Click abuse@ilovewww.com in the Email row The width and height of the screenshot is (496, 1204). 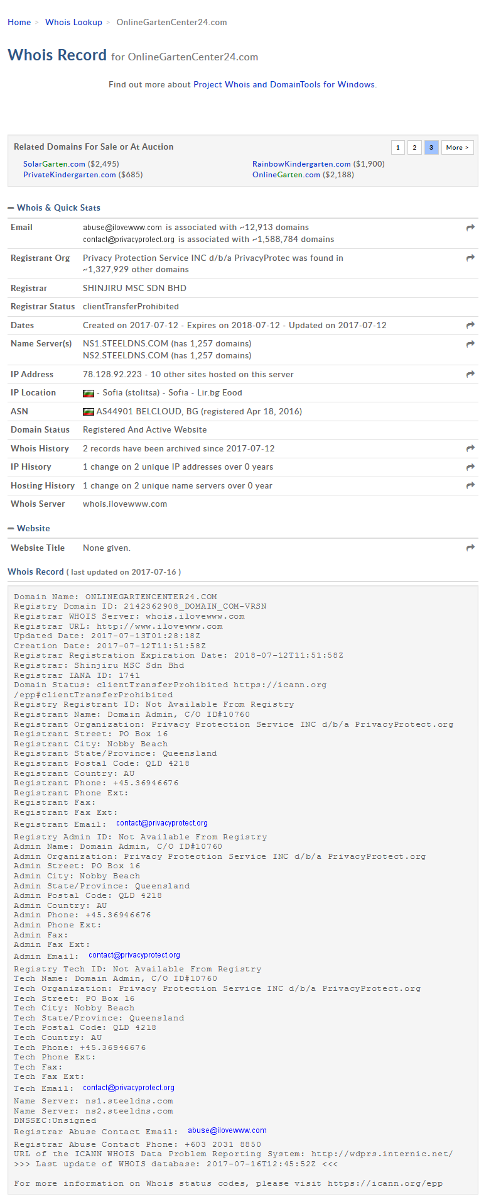pyautogui.click(x=122, y=228)
